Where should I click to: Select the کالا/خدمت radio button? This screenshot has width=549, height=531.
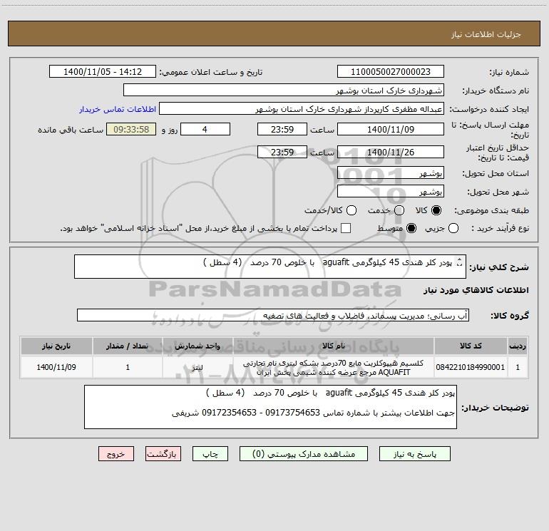pos(352,210)
